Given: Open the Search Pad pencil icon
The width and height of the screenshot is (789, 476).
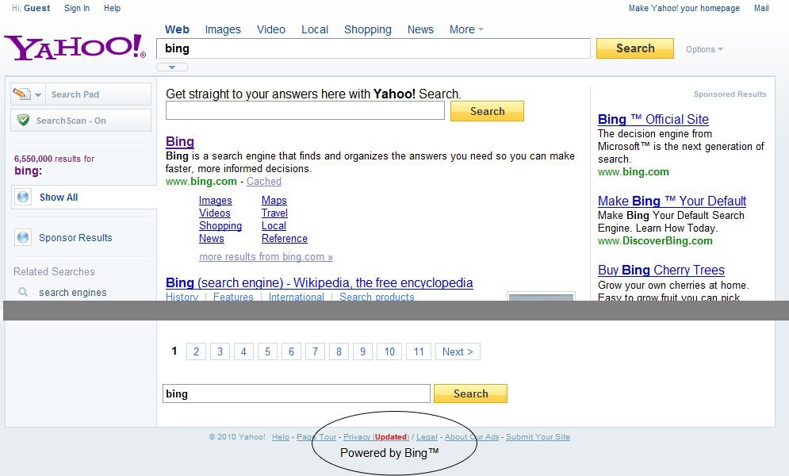Looking at the screenshot, I should coord(21,94).
